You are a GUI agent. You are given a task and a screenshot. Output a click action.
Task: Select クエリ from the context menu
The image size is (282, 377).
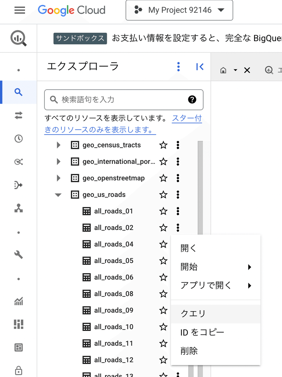[193, 314]
